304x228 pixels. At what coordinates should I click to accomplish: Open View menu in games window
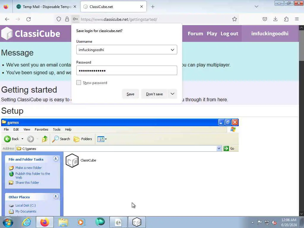point(27,129)
